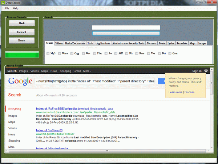Image resolution: width=218 pixels, height=164 pixels.
Task: Click More in the left sidebar
Action: coord(11,147)
